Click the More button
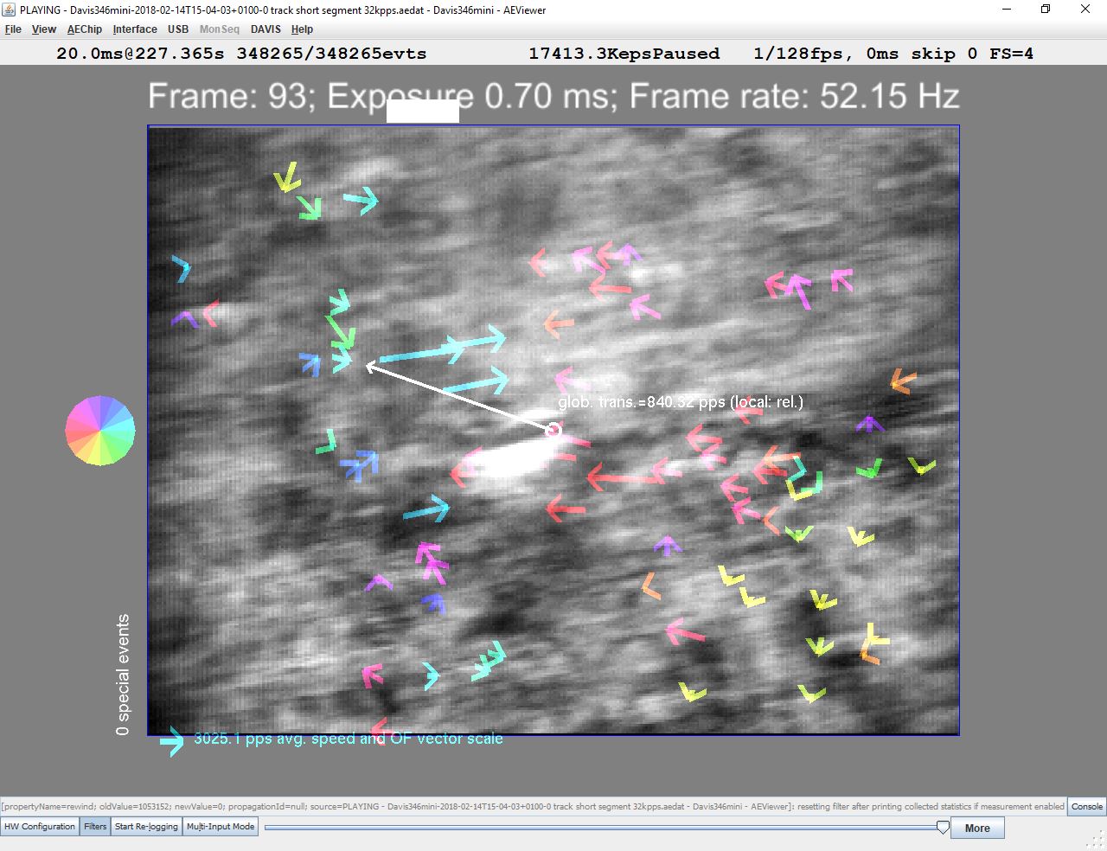1107x851 pixels. (x=977, y=829)
